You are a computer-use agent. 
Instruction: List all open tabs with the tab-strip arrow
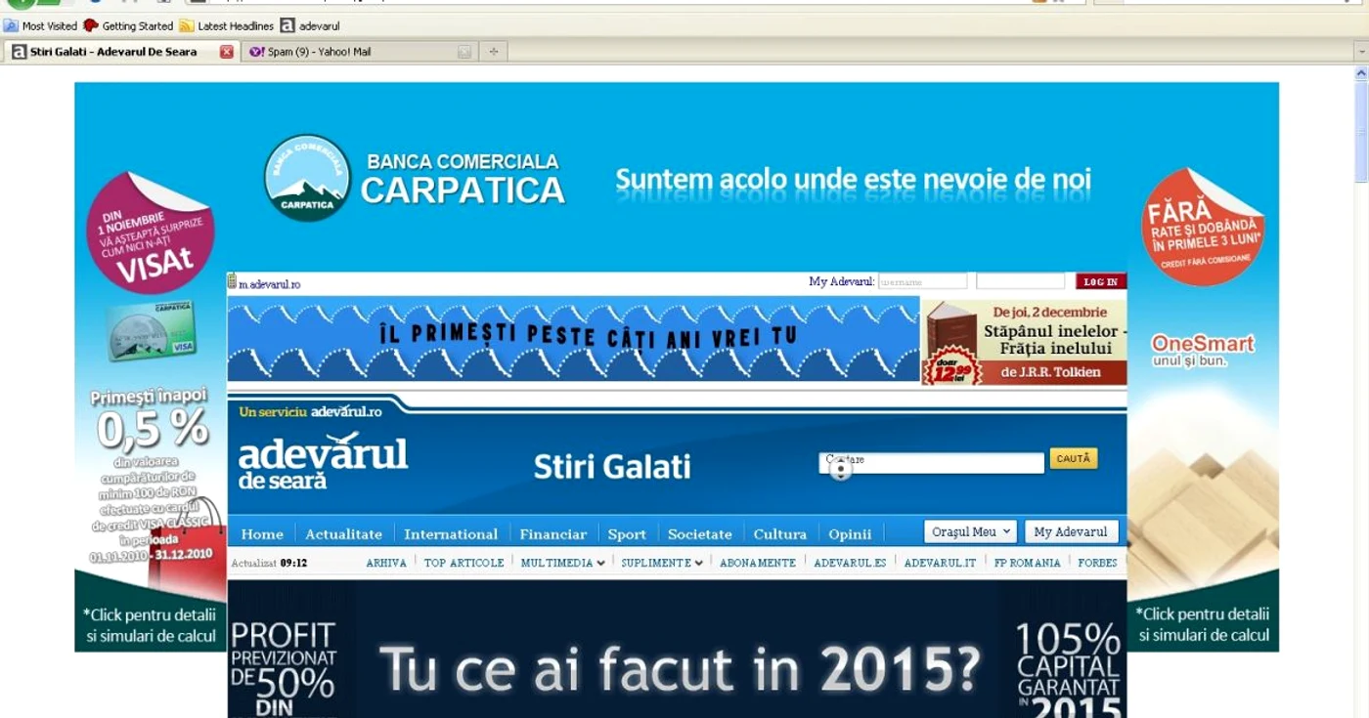coord(1360,52)
